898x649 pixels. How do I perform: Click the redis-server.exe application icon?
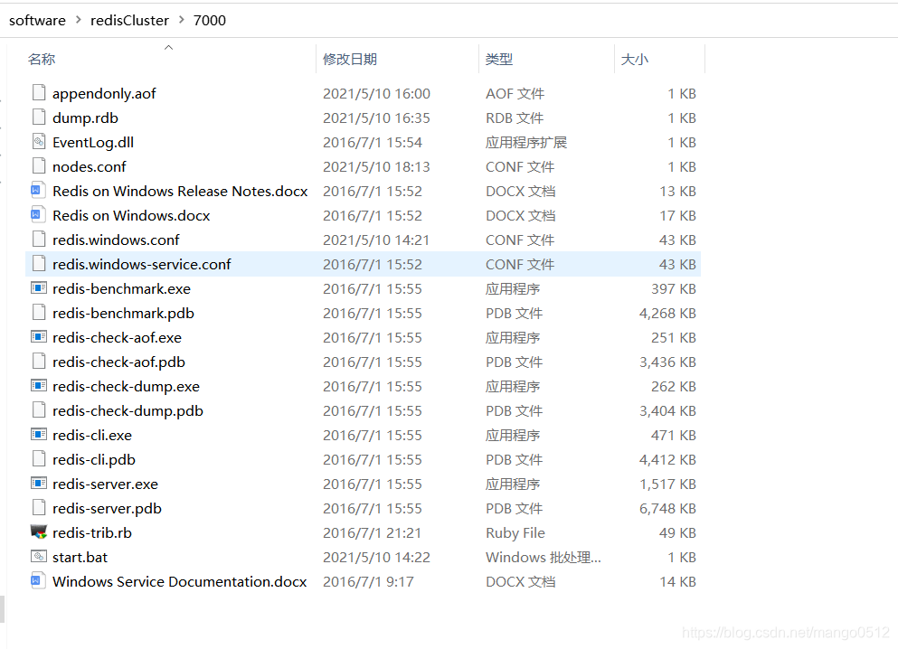coord(38,483)
